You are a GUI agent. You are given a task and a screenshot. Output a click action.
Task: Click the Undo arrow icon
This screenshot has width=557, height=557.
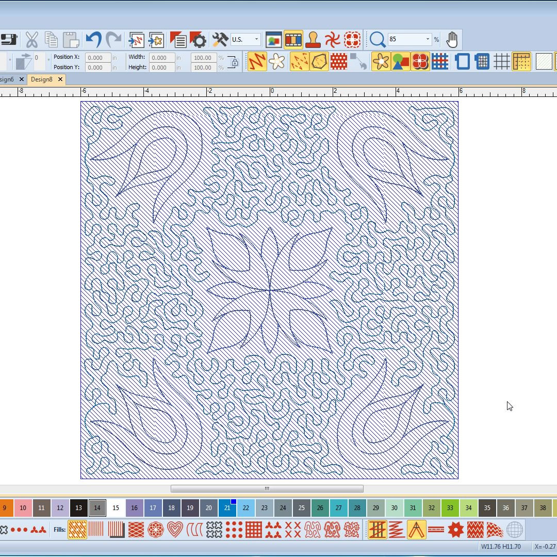[x=93, y=40]
